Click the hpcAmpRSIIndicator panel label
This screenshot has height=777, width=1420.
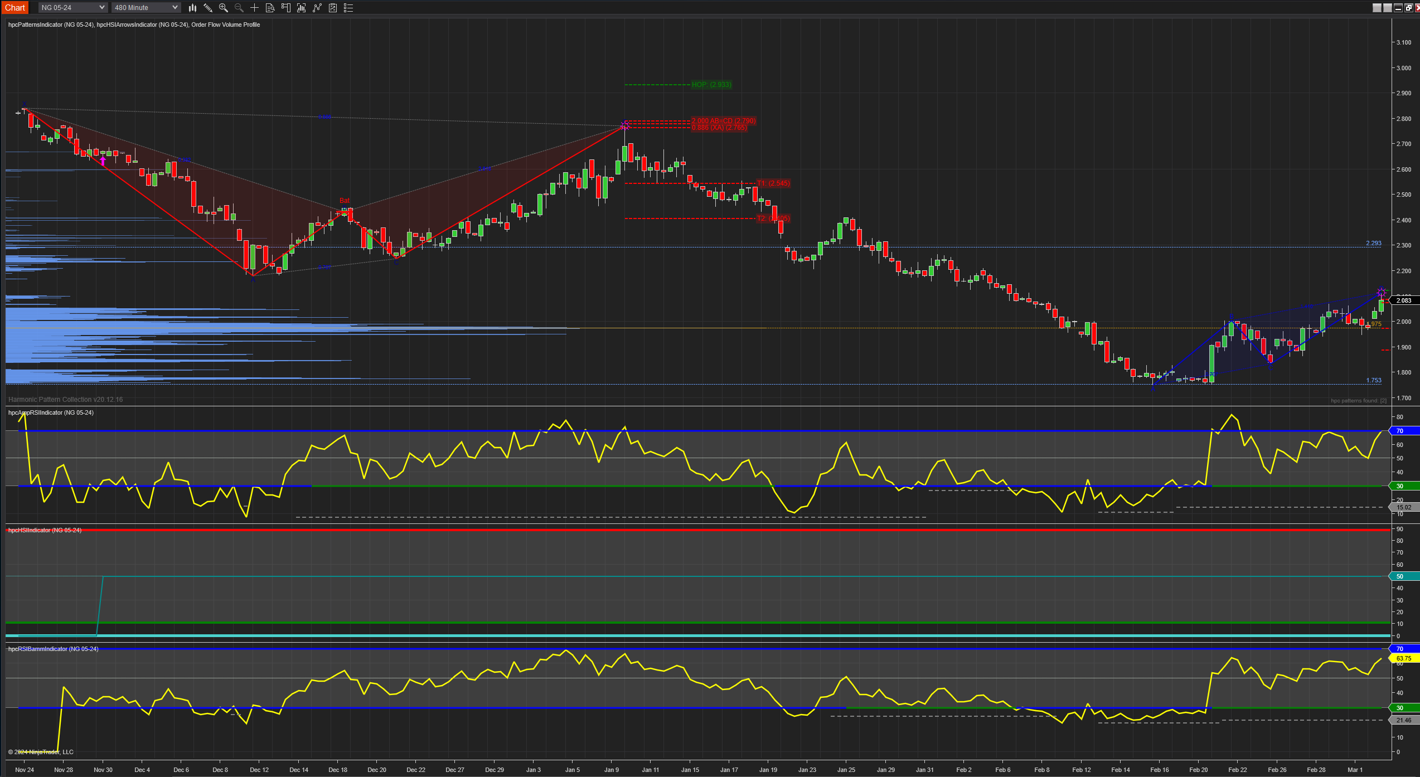coord(51,412)
